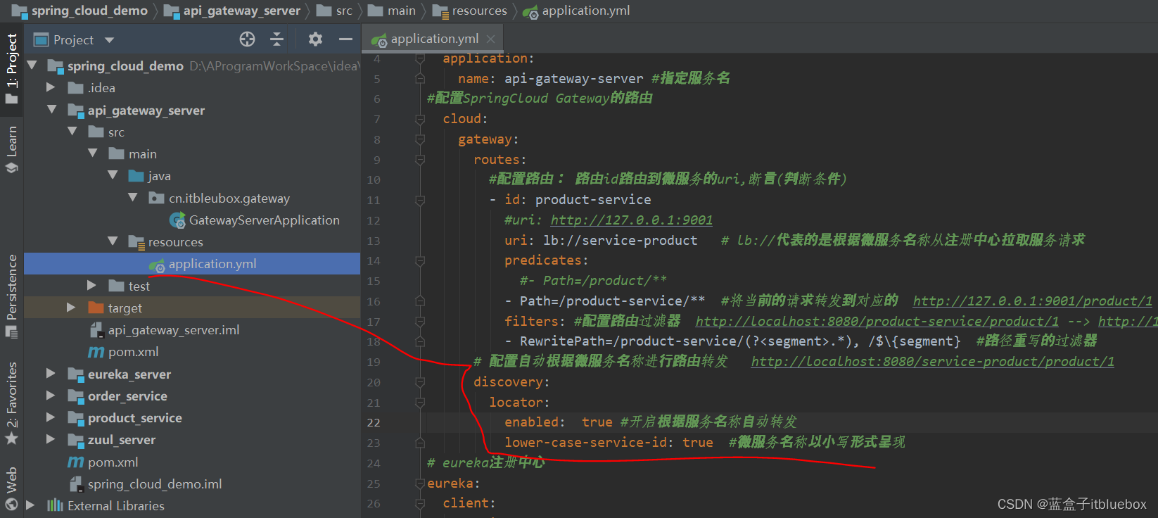Open the Project view dropdown arrow
Image resolution: width=1158 pixels, height=518 pixels.
[x=109, y=40]
